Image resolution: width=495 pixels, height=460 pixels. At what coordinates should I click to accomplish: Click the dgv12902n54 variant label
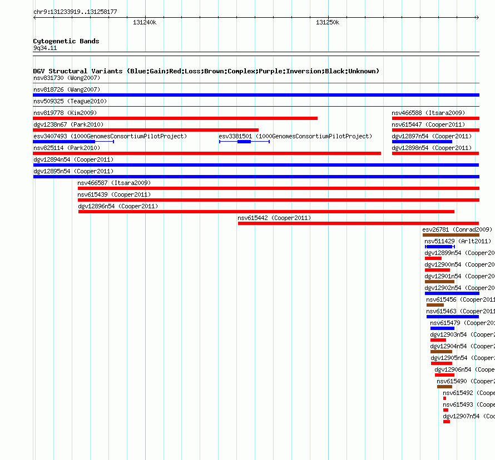click(459, 288)
